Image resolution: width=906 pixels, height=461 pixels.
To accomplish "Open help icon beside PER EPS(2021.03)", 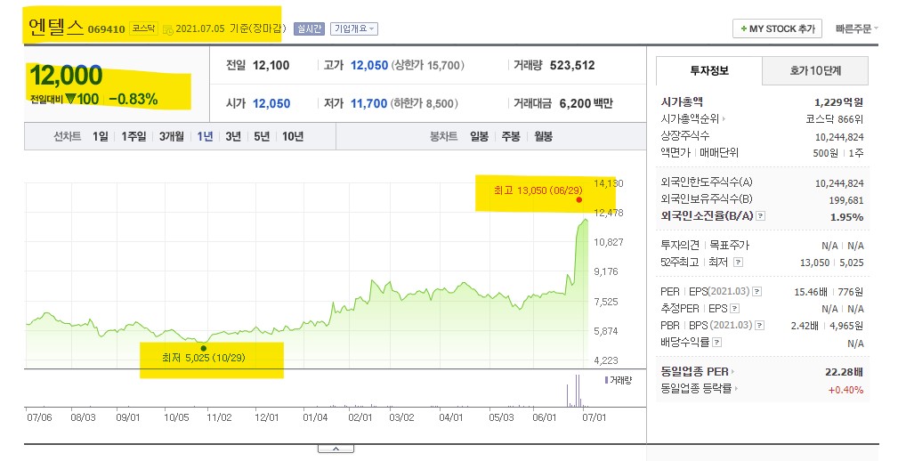I will tap(756, 292).
